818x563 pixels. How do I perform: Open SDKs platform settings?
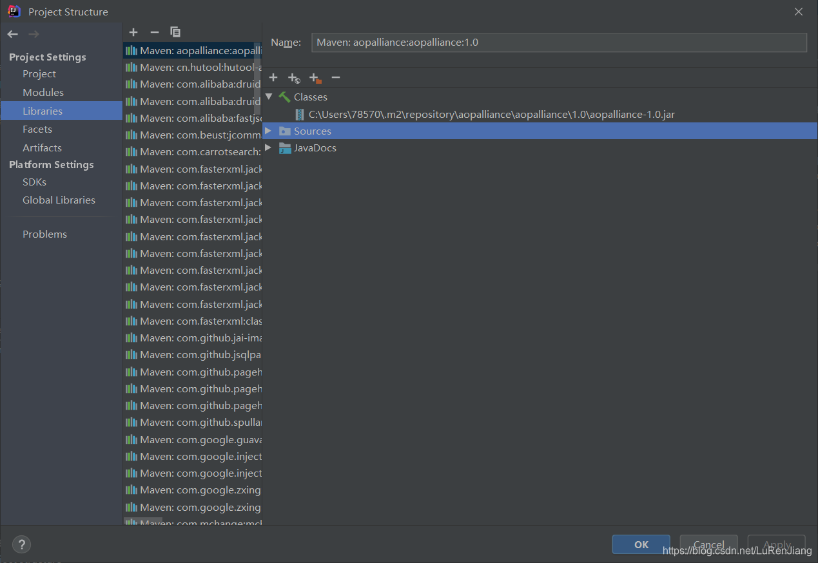34,182
